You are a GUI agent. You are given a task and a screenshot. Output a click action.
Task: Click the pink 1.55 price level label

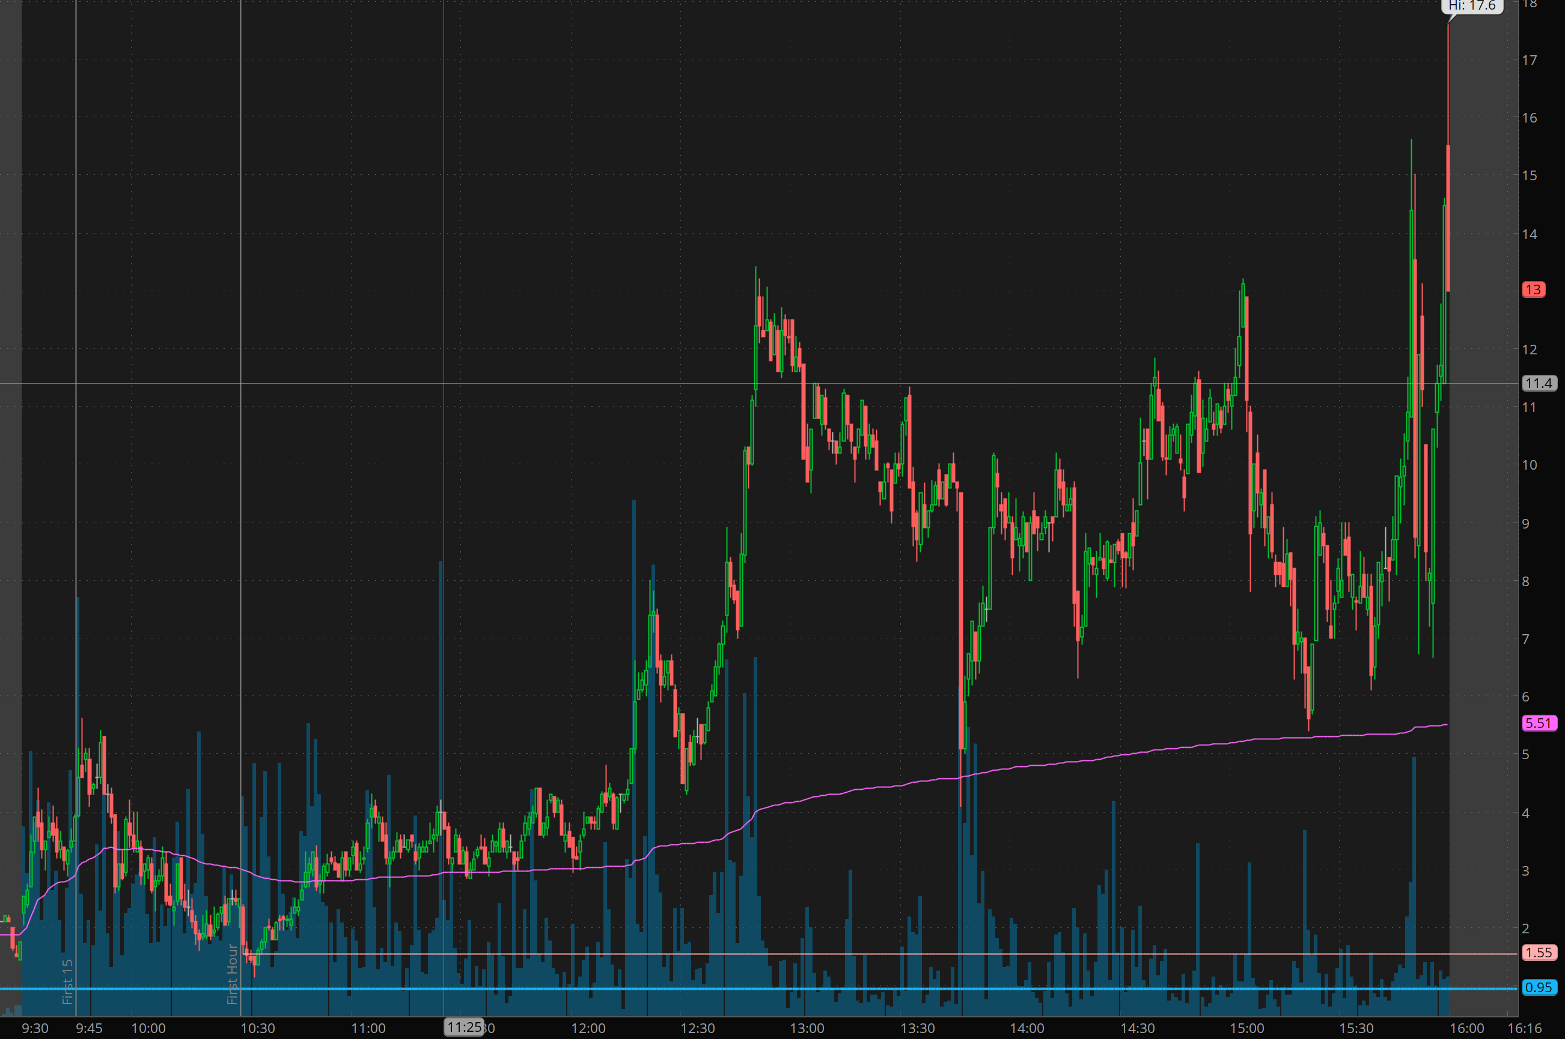click(1539, 952)
